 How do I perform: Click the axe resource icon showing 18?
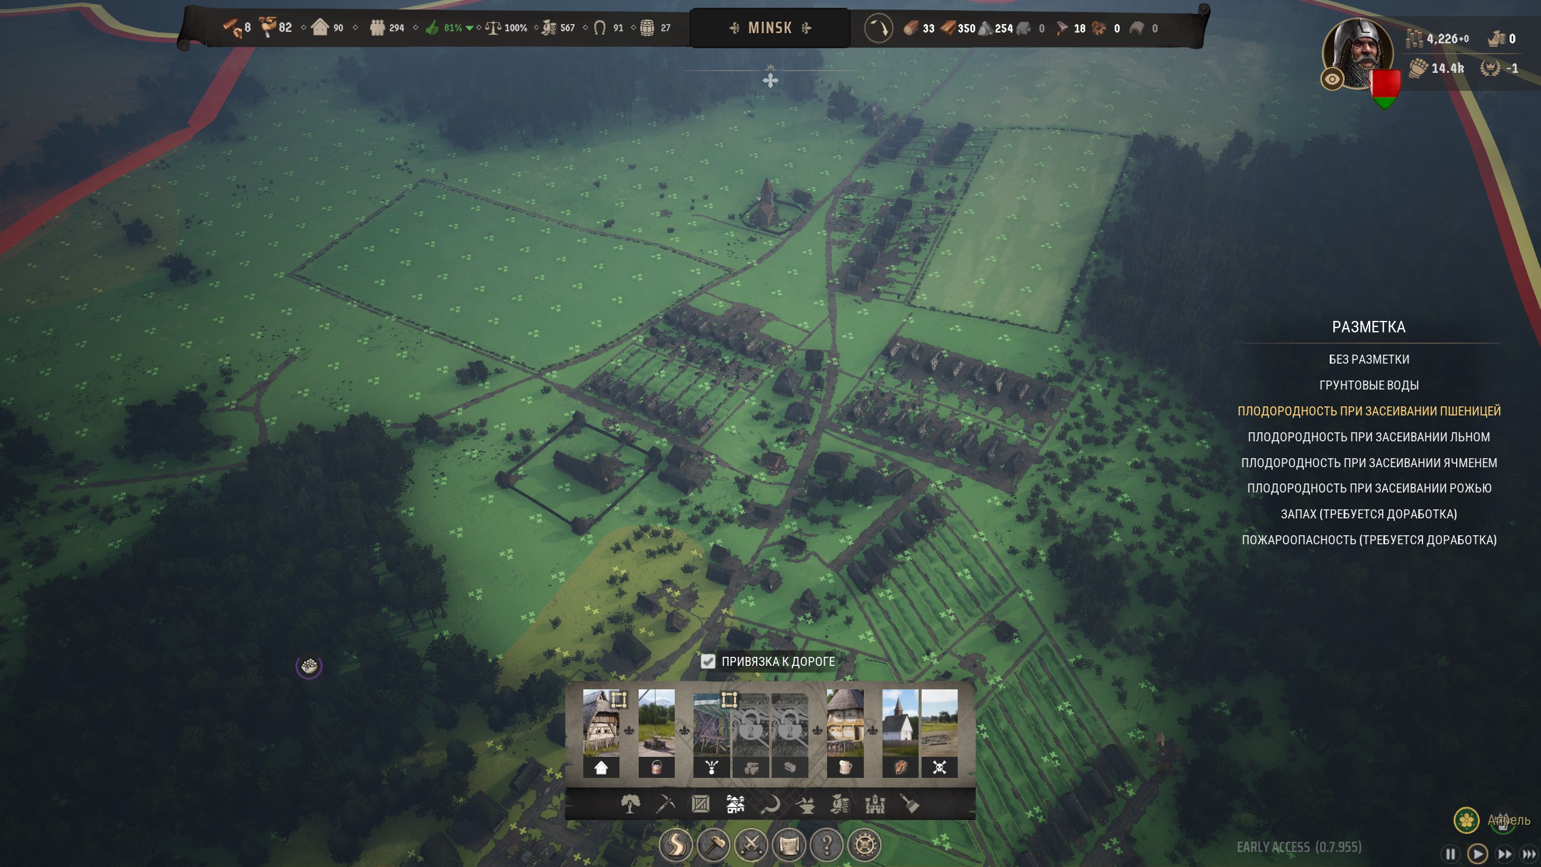pyautogui.click(x=1062, y=28)
